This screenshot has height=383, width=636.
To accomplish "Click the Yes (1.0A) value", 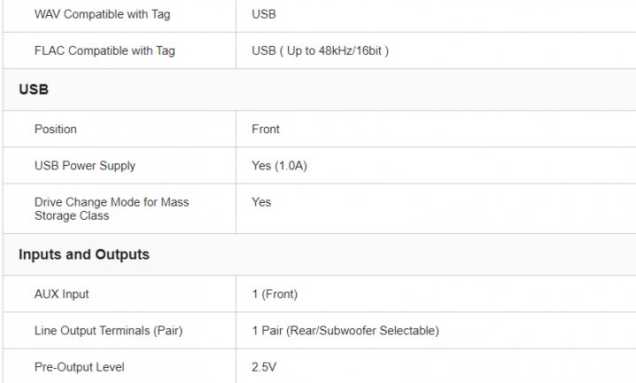I will (x=279, y=165).
